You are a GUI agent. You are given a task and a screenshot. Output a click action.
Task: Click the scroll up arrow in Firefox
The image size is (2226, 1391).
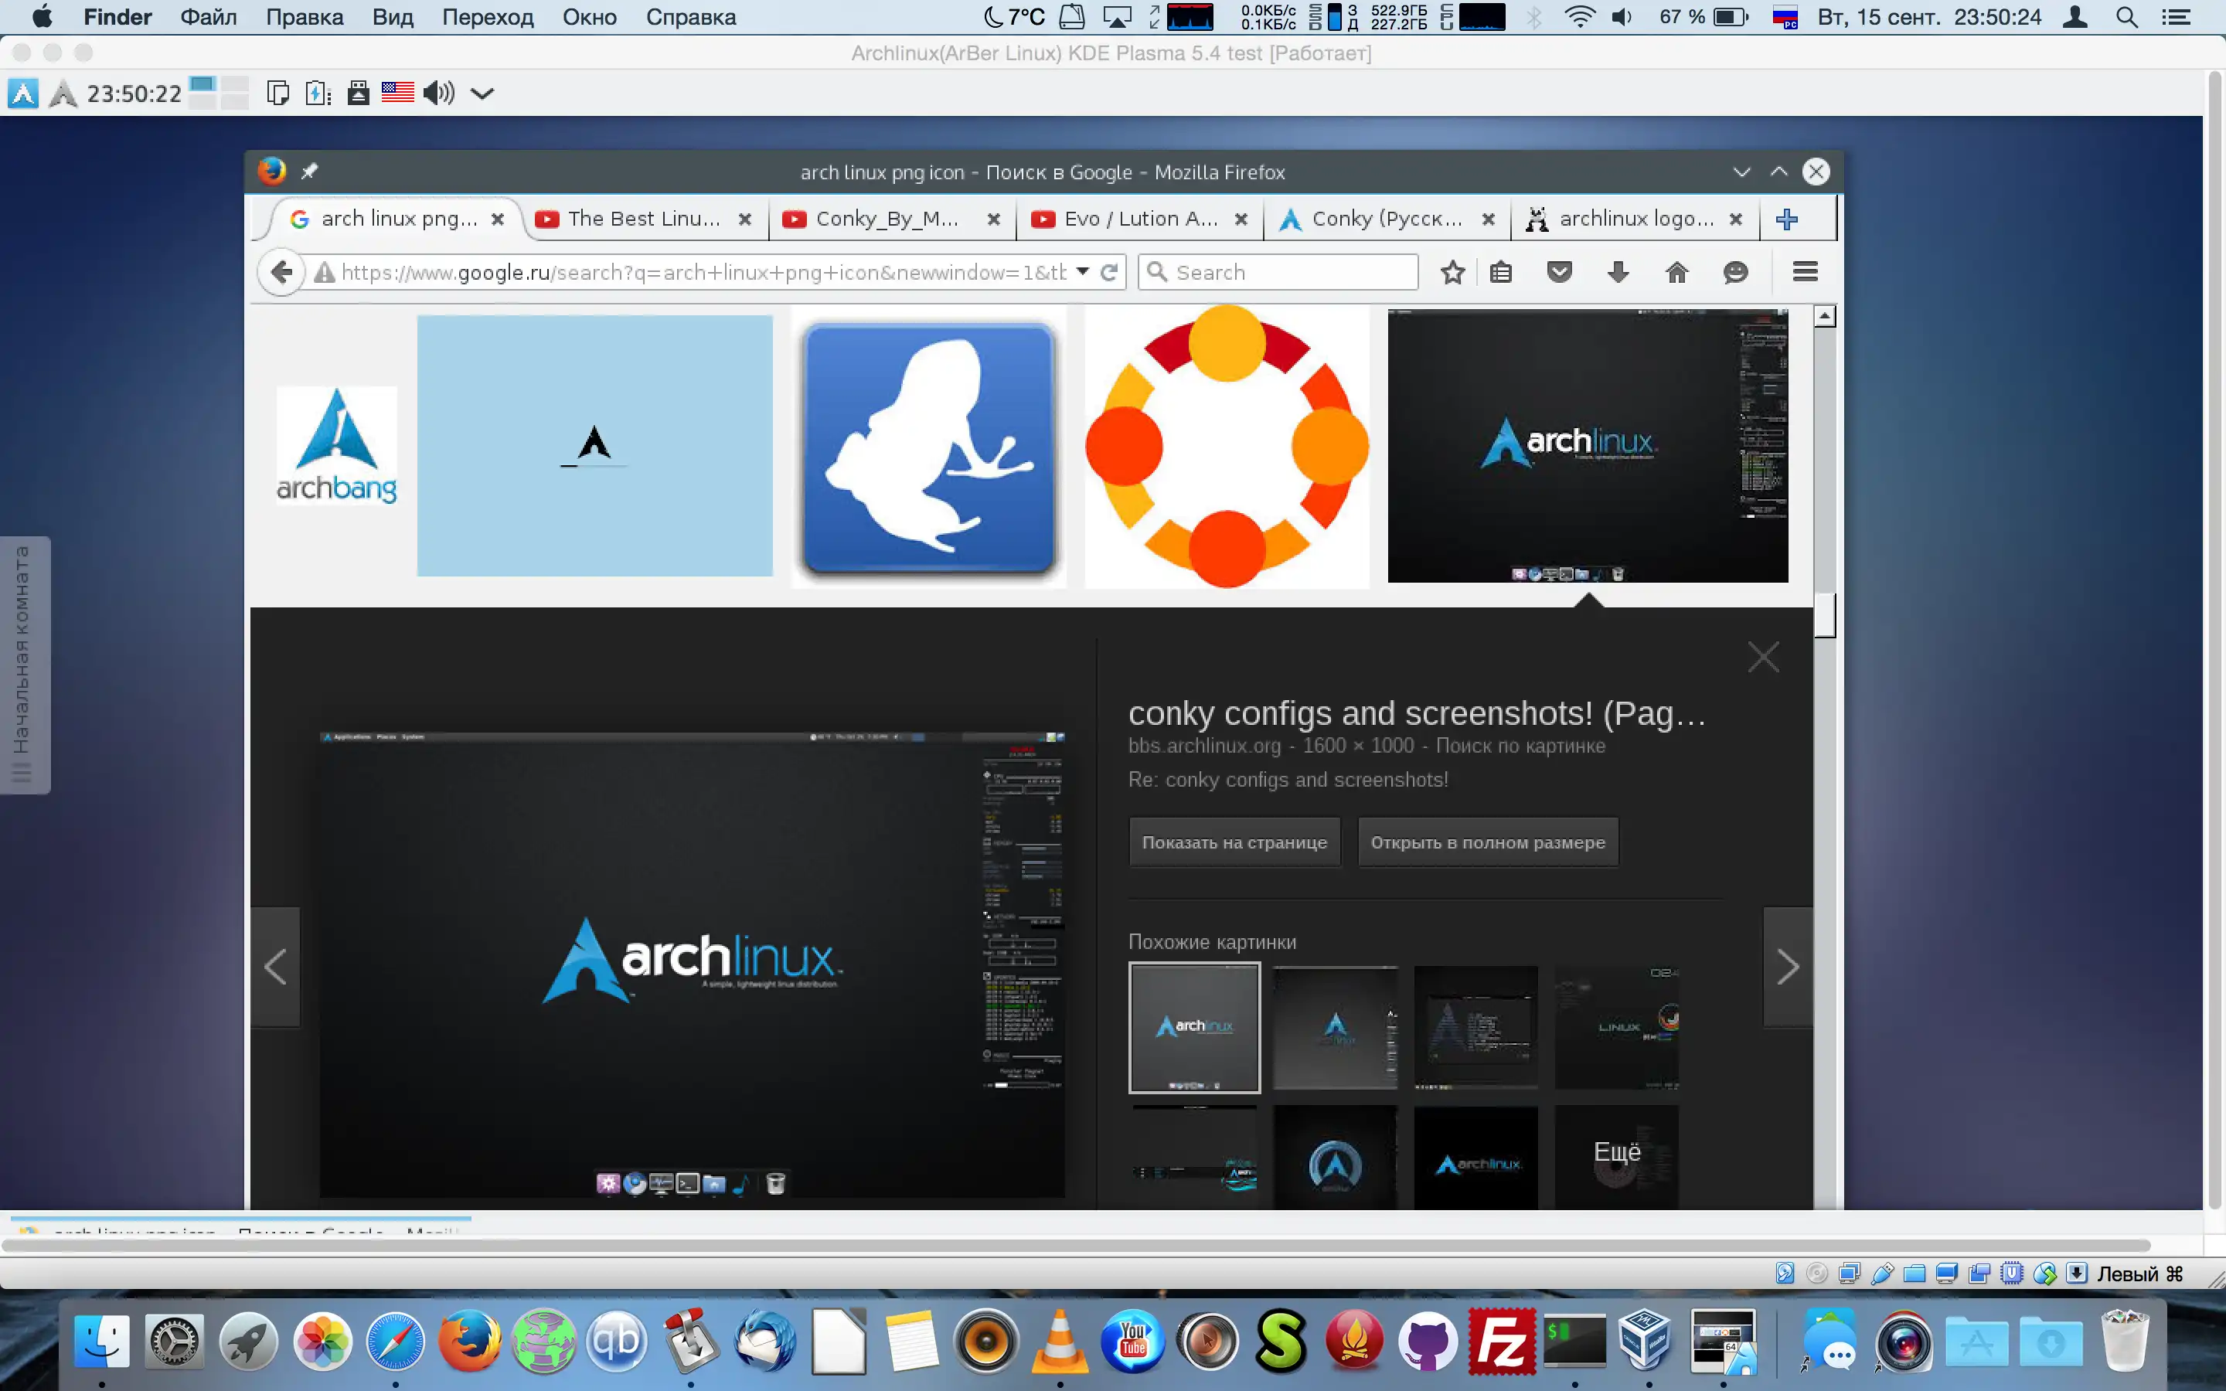1825,315
